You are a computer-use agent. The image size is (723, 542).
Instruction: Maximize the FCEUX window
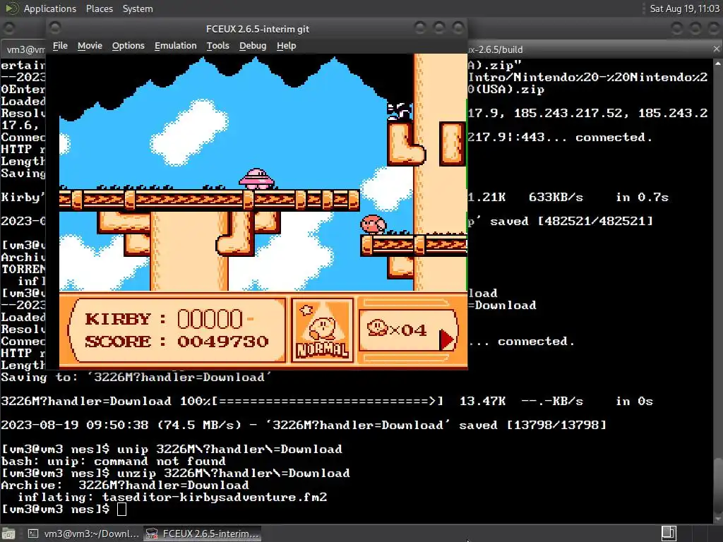[439, 28]
